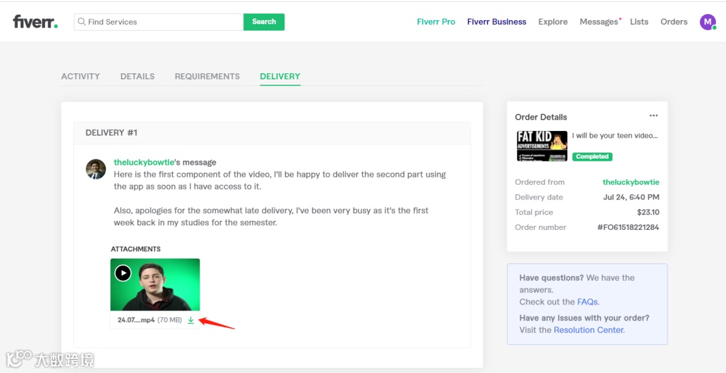Open the FAT KID gig thumbnail
The width and height of the screenshot is (726, 373).
(542, 146)
